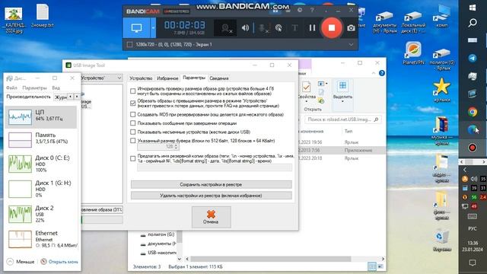Enable Показывать несъемные устройства checkbox
This screenshot has width=487, height=274.
coord(133,132)
